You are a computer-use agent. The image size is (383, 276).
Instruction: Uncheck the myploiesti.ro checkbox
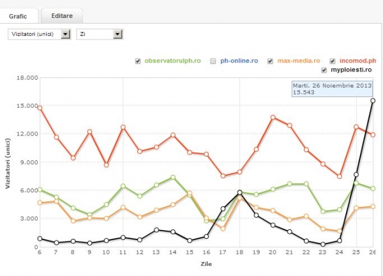324,70
